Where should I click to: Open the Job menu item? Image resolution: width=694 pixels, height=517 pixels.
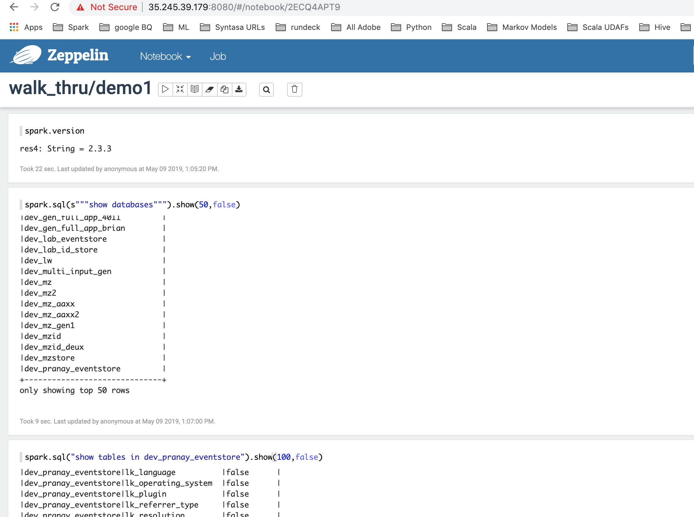pyautogui.click(x=218, y=56)
